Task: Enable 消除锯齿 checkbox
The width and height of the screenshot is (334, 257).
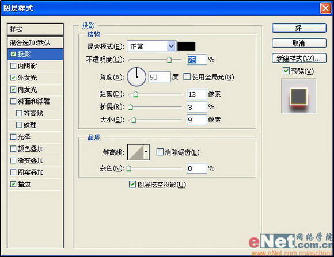Action: coord(160,152)
